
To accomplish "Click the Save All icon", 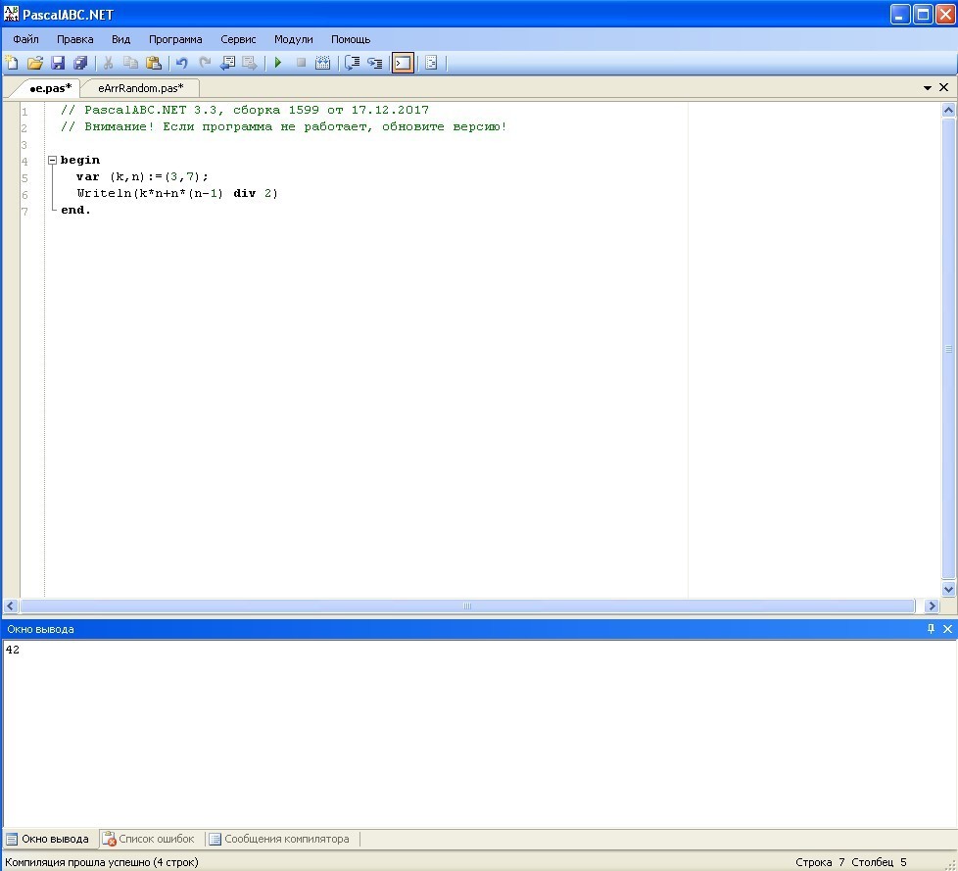I will coord(80,63).
